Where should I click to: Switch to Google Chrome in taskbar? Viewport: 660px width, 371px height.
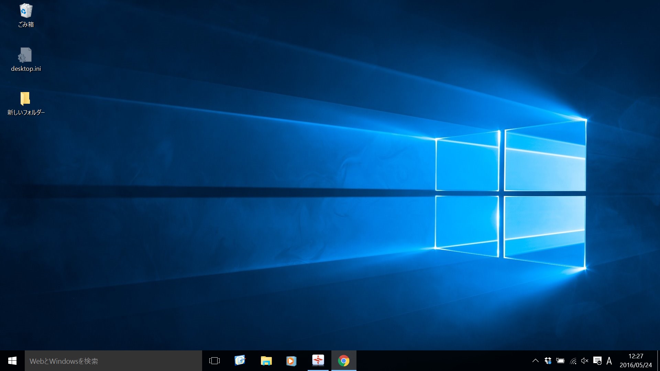(x=344, y=361)
